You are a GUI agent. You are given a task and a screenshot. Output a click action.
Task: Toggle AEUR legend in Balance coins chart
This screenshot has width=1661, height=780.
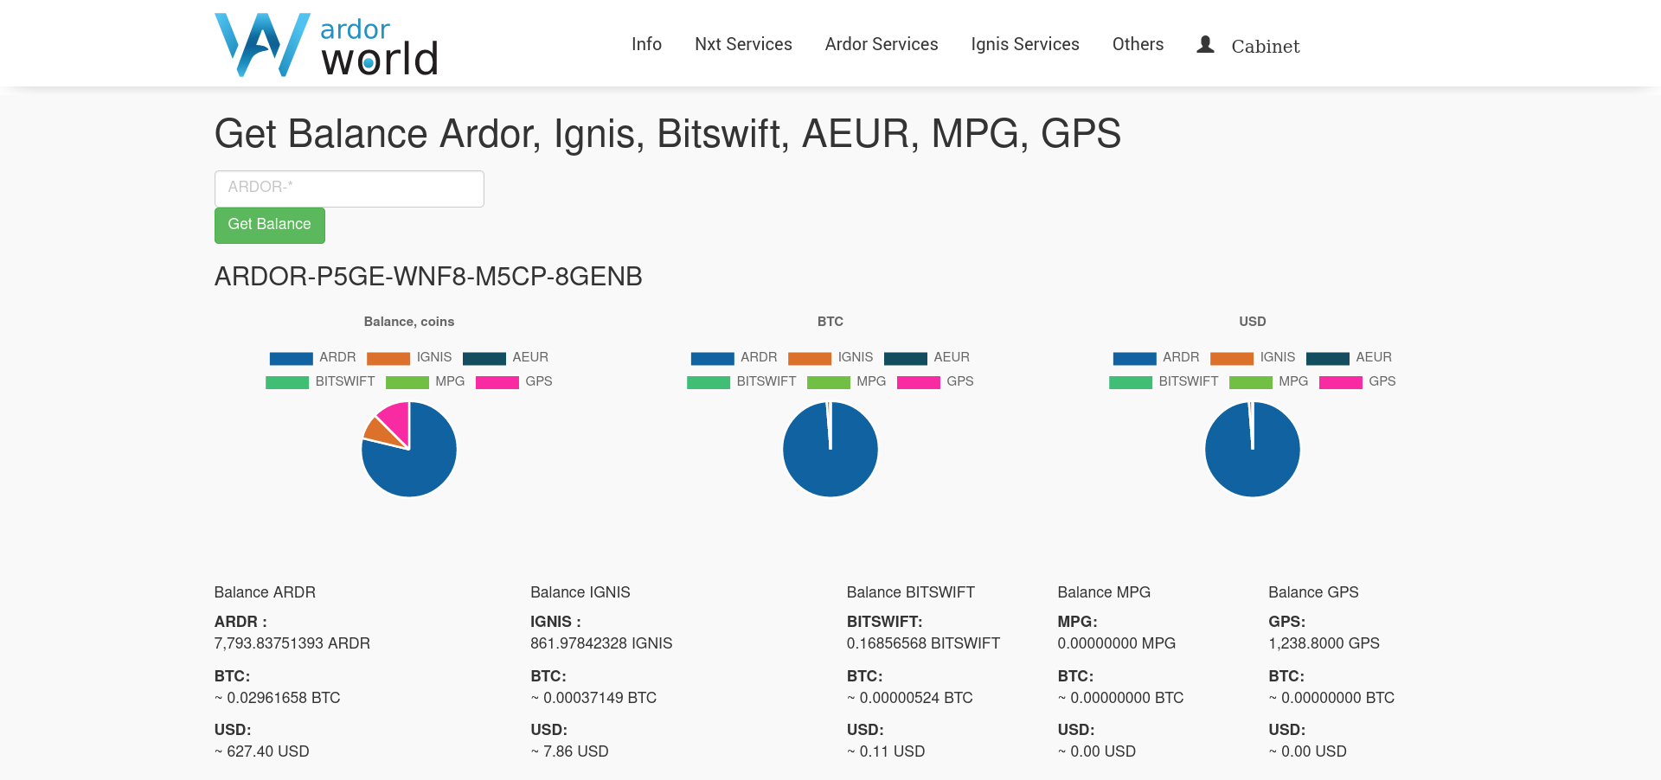point(505,357)
